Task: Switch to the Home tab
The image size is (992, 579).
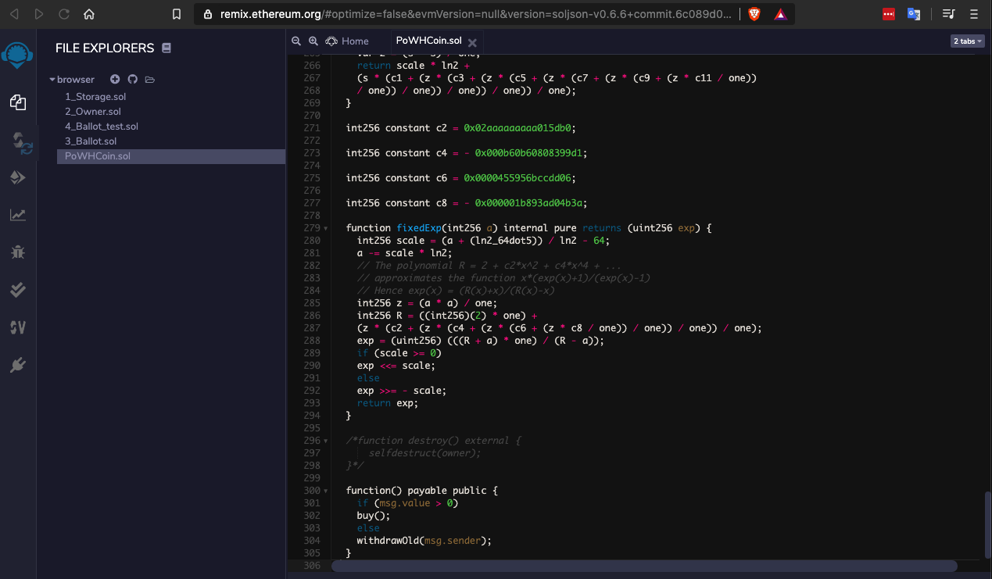Action: click(347, 41)
